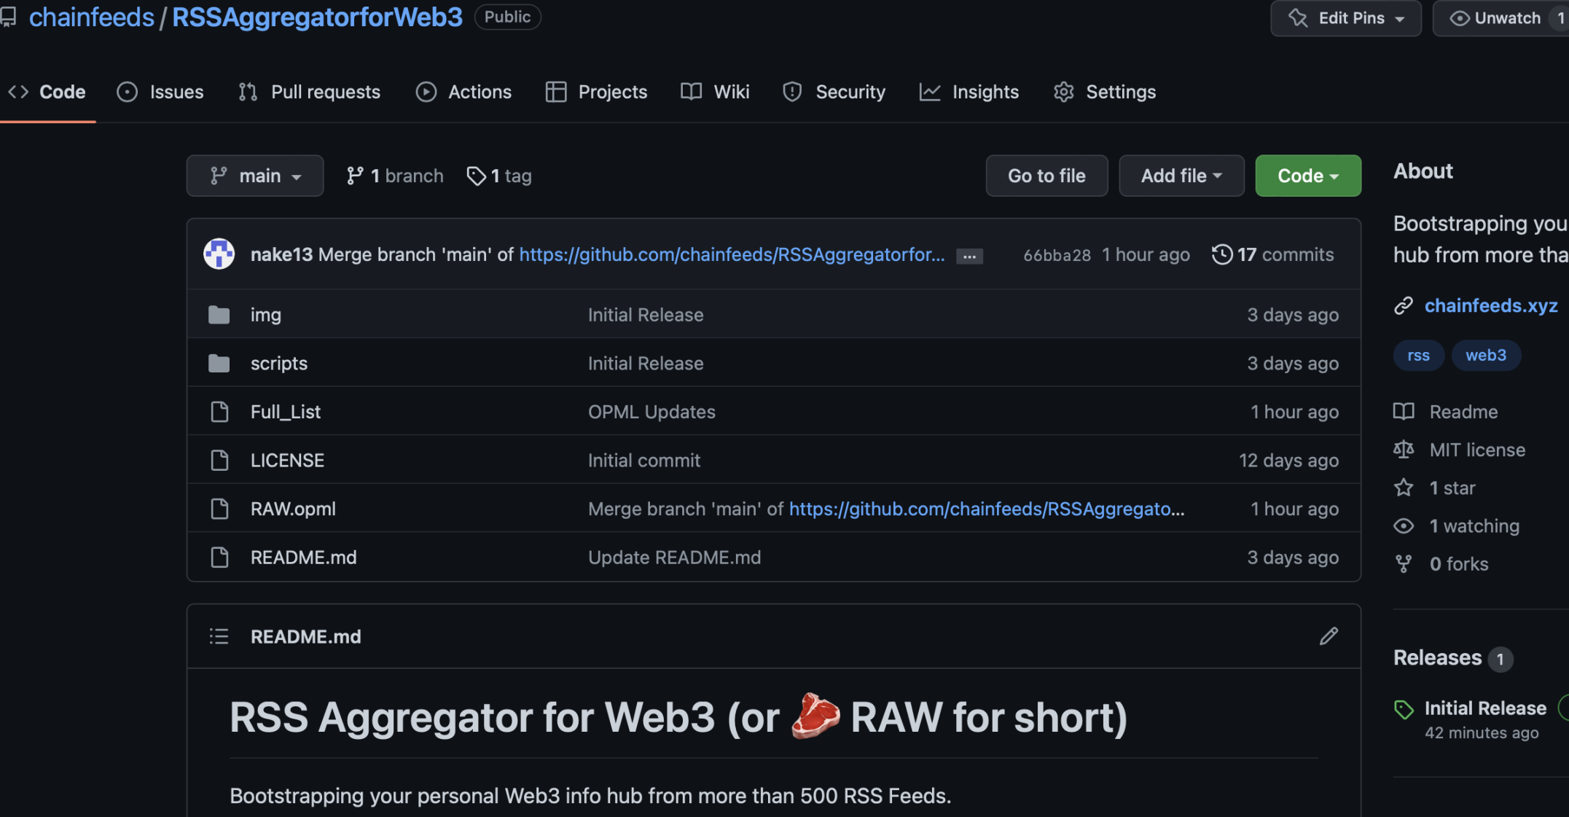
Task: Open the img folder
Action: pyautogui.click(x=266, y=315)
